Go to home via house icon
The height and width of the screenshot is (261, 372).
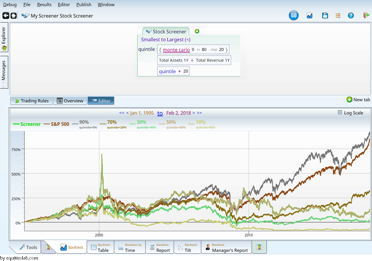pyautogui.click(x=13, y=16)
